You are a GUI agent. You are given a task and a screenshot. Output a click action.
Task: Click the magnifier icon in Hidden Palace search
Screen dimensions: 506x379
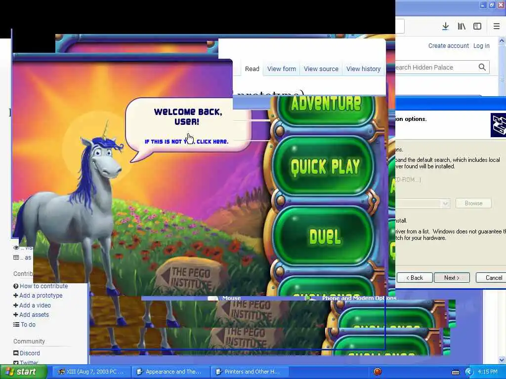(x=482, y=67)
